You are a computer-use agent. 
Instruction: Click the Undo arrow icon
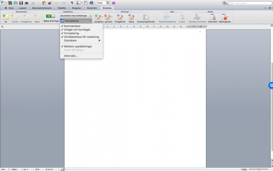tap(56, 3)
